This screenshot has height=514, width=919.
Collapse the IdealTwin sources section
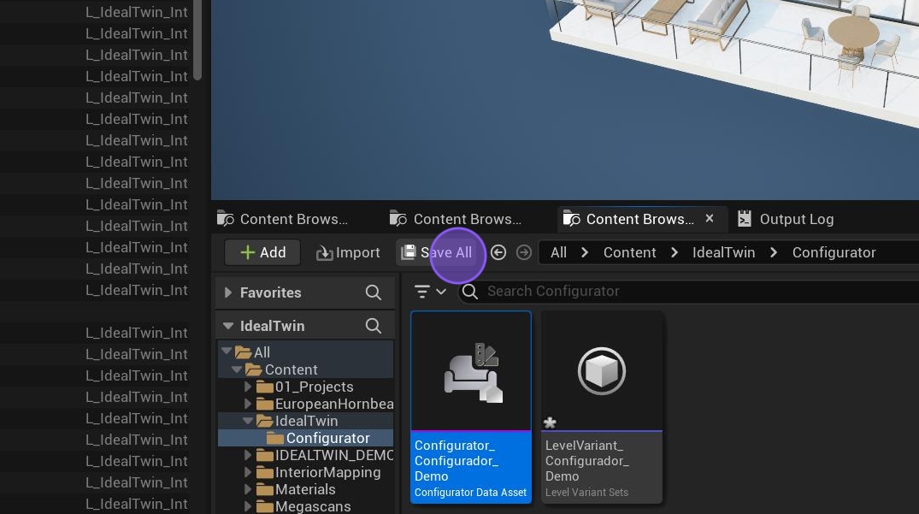(228, 326)
